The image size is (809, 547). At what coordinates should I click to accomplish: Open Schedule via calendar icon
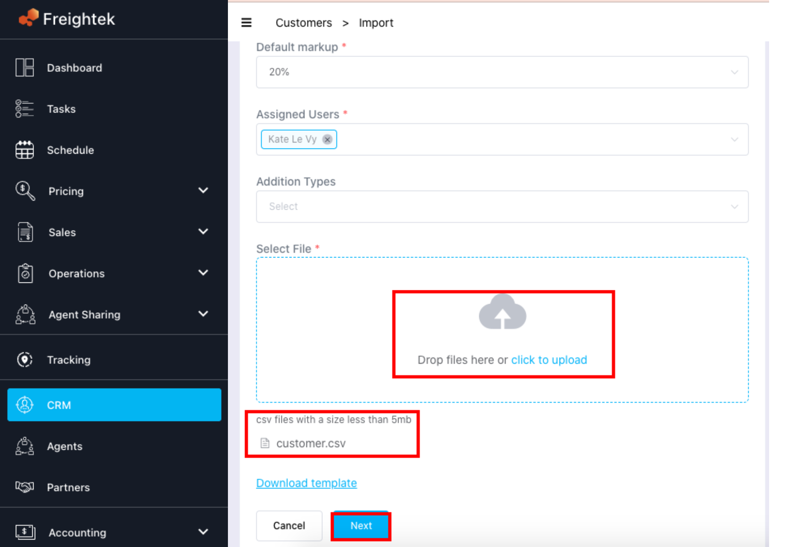pyautogui.click(x=24, y=150)
